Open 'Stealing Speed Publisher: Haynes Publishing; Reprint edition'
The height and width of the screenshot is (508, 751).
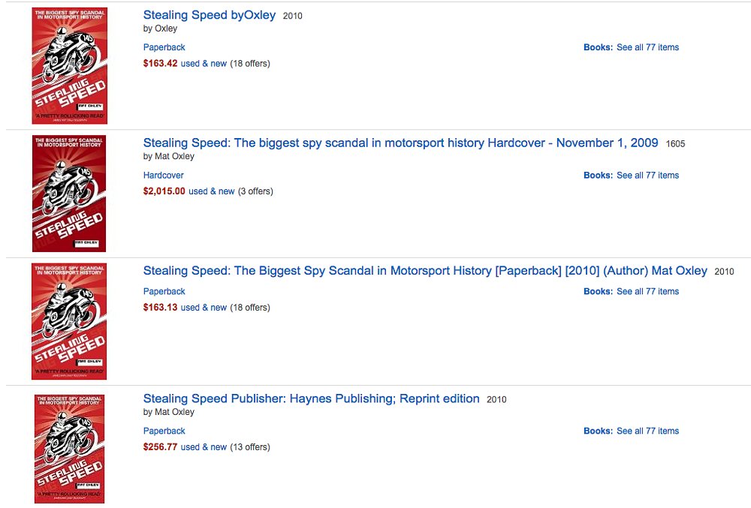(311, 398)
